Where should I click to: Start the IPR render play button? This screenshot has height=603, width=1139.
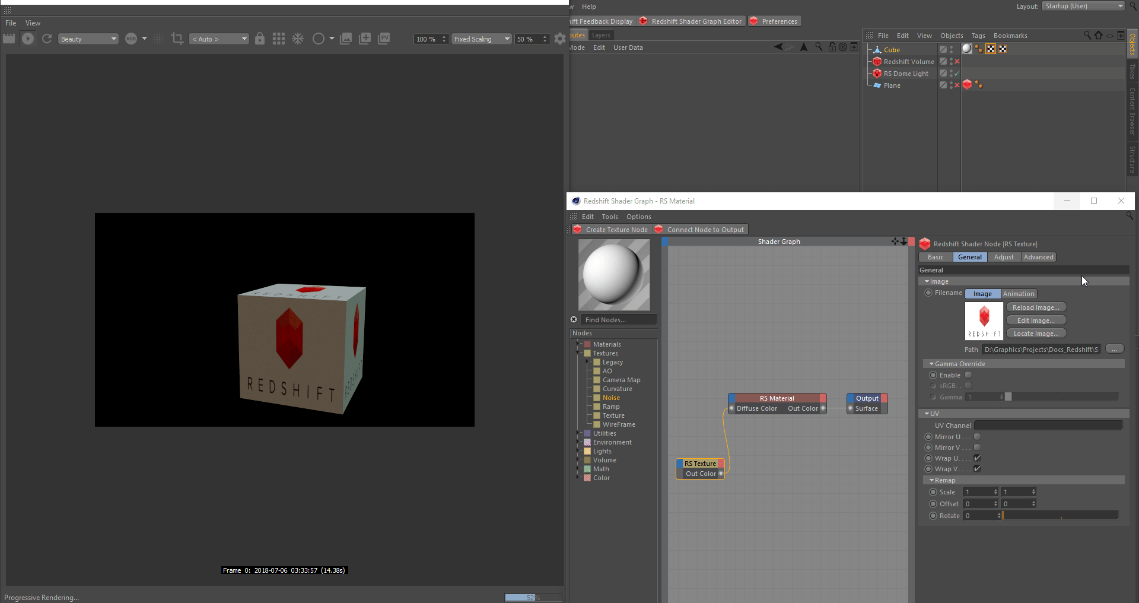28,39
